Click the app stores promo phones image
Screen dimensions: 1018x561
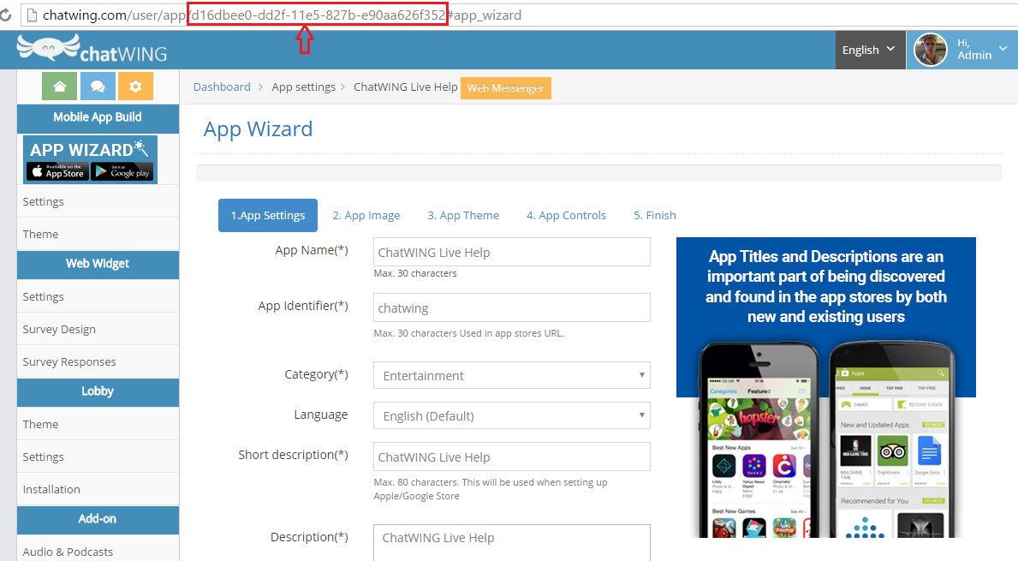pyautogui.click(x=826, y=388)
